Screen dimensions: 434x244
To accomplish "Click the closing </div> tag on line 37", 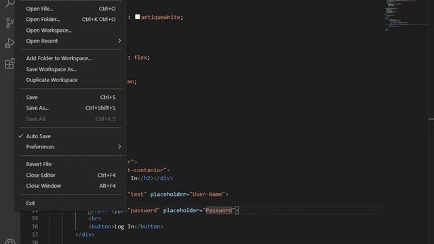I will coord(85,235).
